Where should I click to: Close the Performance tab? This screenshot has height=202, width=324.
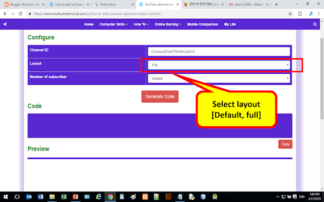tap(133, 5)
